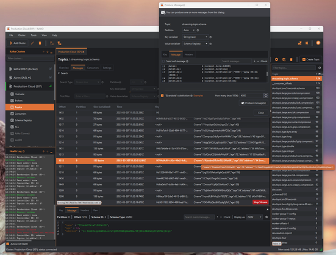Switch to the topic Consumers tab
This screenshot has height=255, width=336.
point(93,68)
